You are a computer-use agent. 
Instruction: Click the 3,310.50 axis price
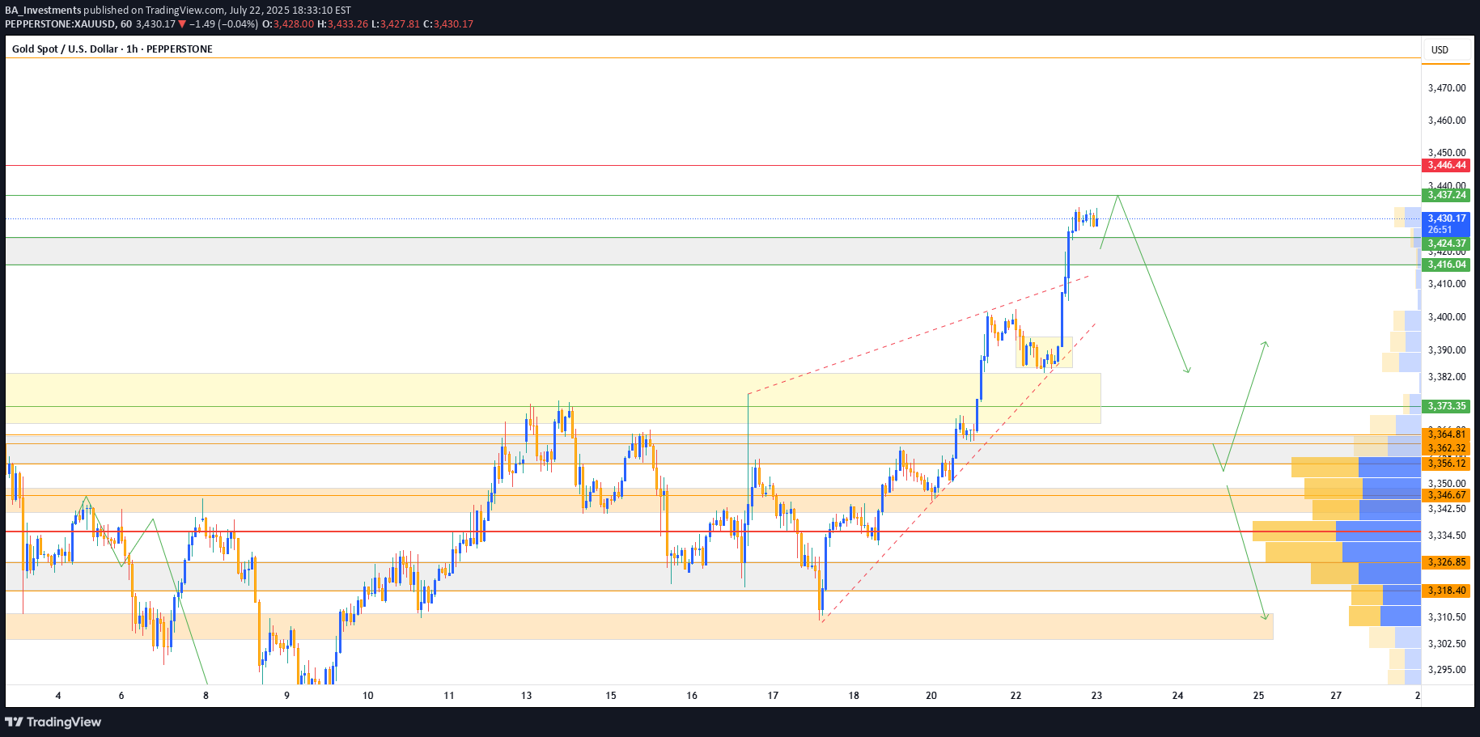point(1447,617)
